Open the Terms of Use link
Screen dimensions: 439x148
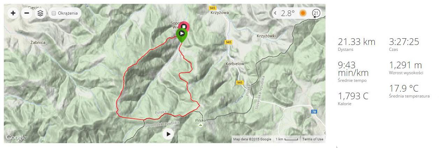[x=313, y=139]
